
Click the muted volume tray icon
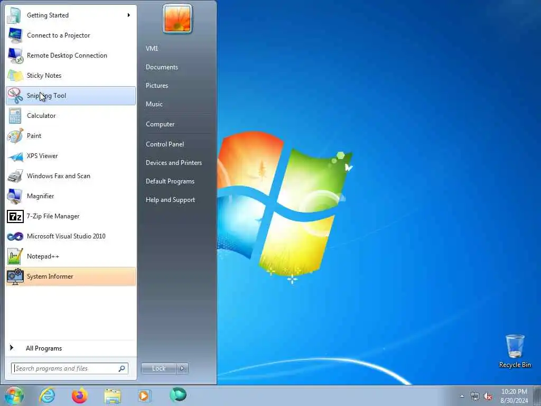point(488,396)
